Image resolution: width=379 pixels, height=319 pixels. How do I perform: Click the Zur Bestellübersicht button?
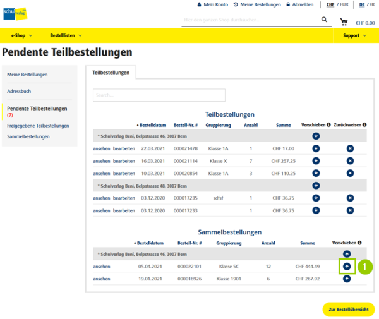coord(348,309)
